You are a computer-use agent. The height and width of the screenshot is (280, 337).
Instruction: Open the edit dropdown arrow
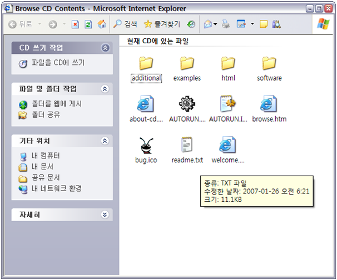point(252,24)
